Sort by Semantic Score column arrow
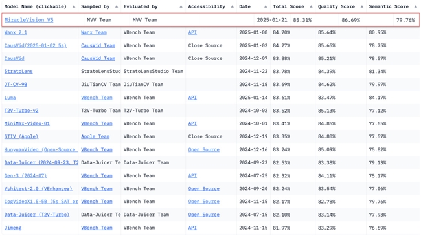The width and height of the screenshot is (421, 236). click(416, 6)
